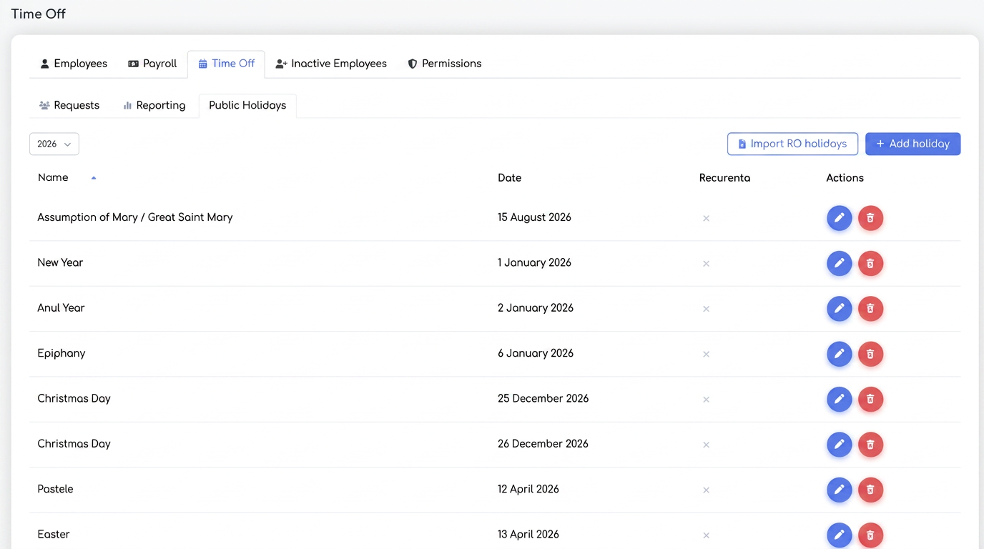Screen dimensions: 984x549
Task: Open the Permissions tab
Action: (444, 64)
